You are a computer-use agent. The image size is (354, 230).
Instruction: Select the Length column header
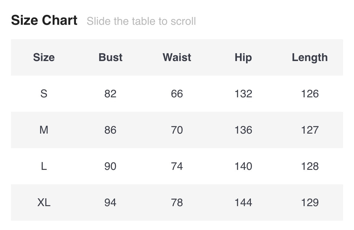310,57
